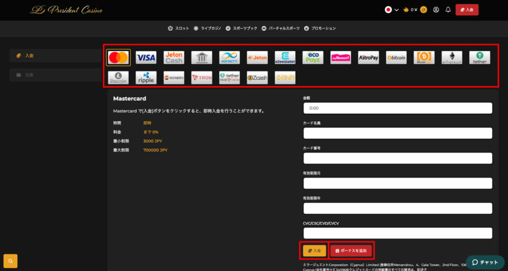Choose Bitcoin Cash deposit option

[424, 58]
